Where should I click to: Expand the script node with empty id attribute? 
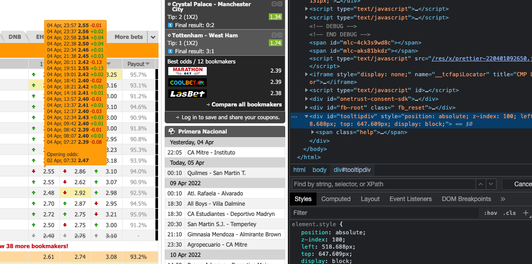pos(307,91)
